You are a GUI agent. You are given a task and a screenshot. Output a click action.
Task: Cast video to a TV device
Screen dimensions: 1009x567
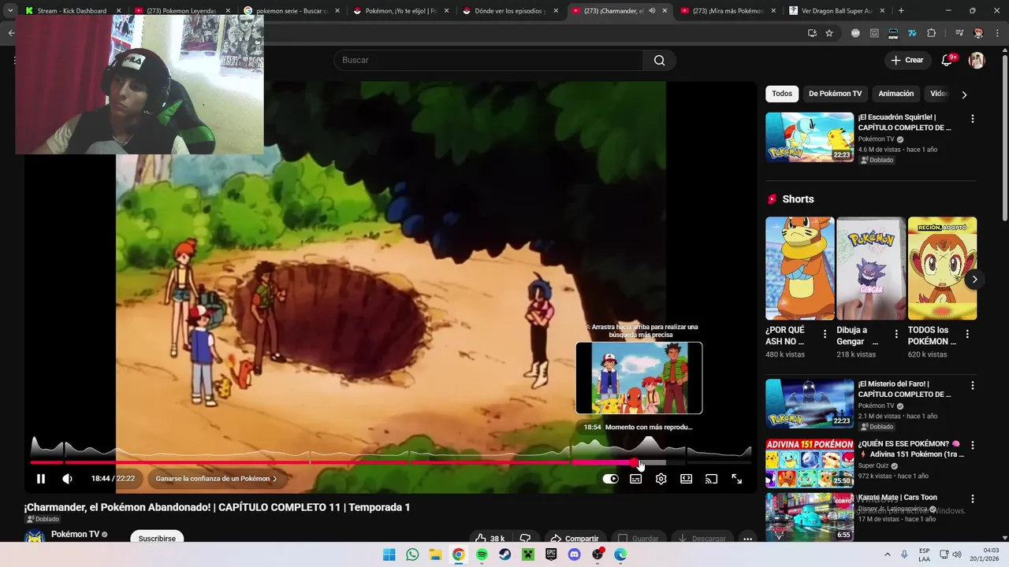(x=712, y=479)
